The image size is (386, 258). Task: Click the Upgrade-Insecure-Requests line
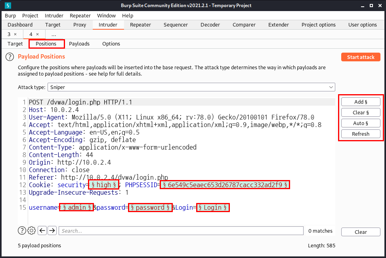[x=78, y=192]
